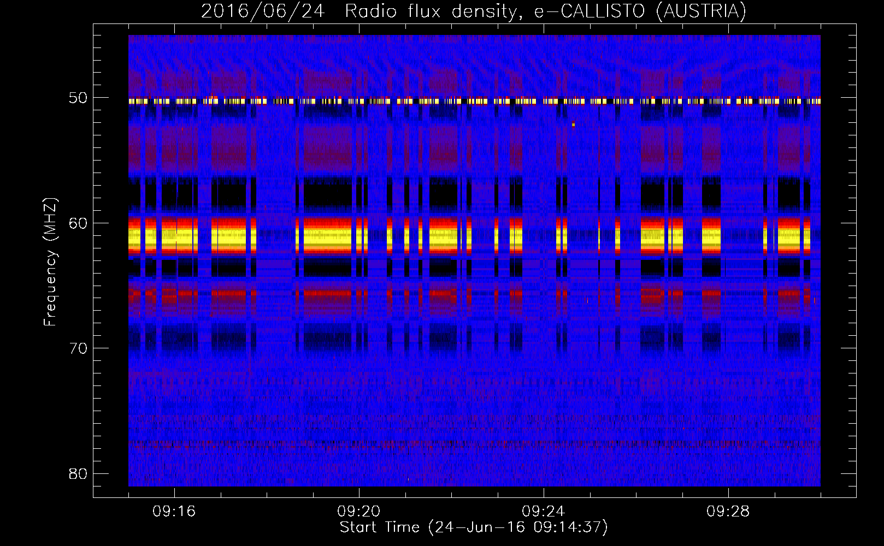Click the 09:28 time tick label
This screenshot has height=546, width=884.
[728, 512]
